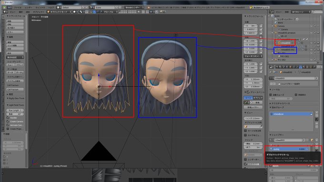Open the ファイル menu
324x182 pixels.
point(18,8)
